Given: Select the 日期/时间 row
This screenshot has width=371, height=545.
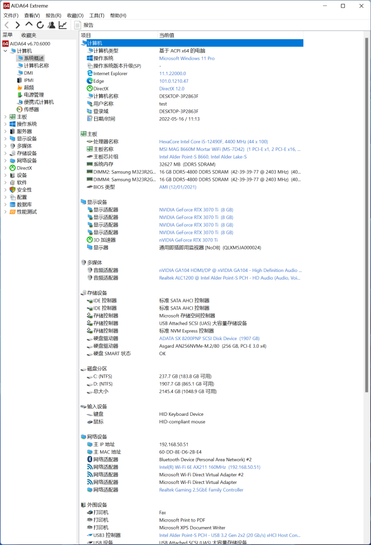Looking at the screenshot, I should [191, 119].
